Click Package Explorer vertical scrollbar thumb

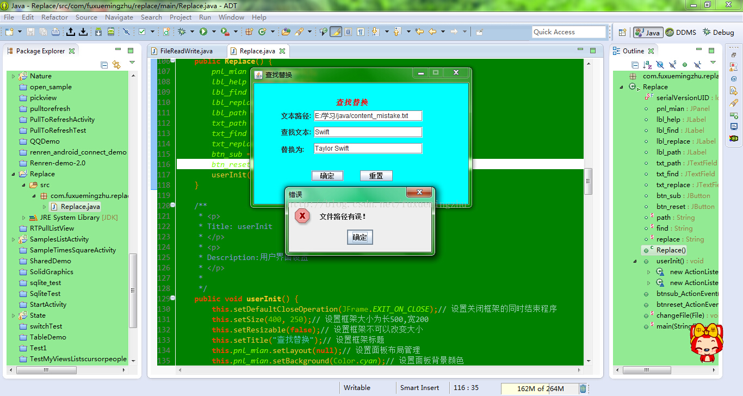click(133, 291)
